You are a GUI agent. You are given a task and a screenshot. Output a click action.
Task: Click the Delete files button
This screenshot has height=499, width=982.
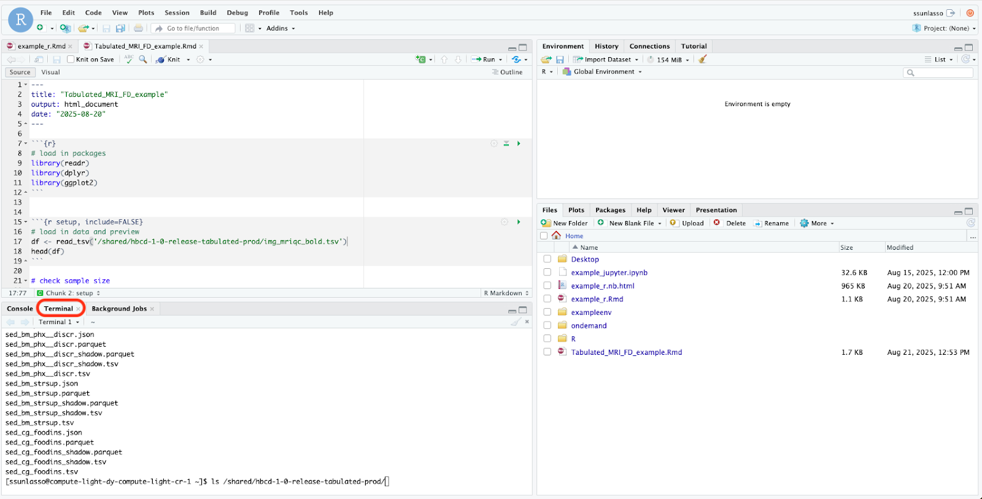coord(729,223)
